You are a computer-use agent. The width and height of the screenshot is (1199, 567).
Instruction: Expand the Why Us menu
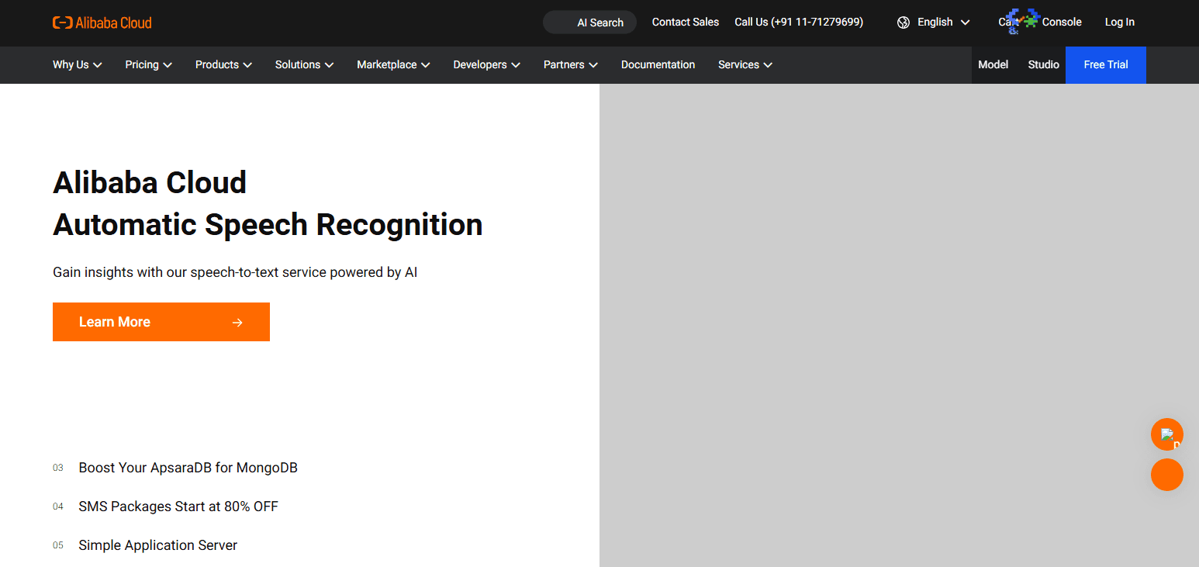click(78, 65)
